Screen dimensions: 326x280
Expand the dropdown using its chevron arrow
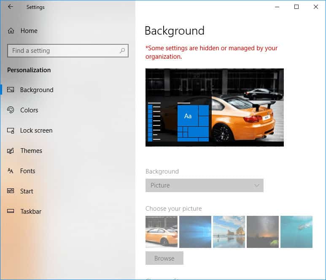coord(256,185)
